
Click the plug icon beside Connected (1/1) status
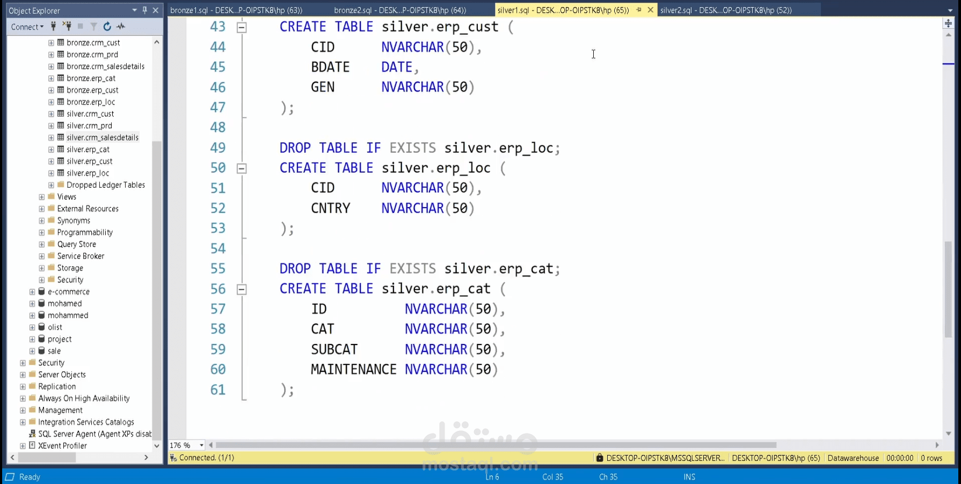(x=173, y=458)
